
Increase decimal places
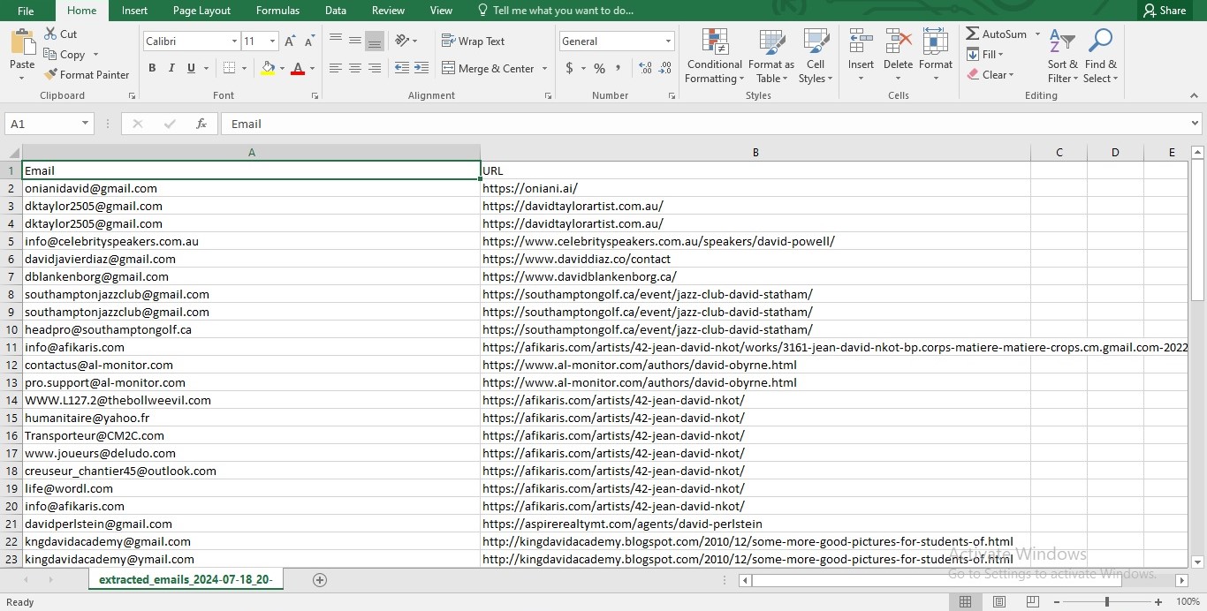tap(645, 68)
